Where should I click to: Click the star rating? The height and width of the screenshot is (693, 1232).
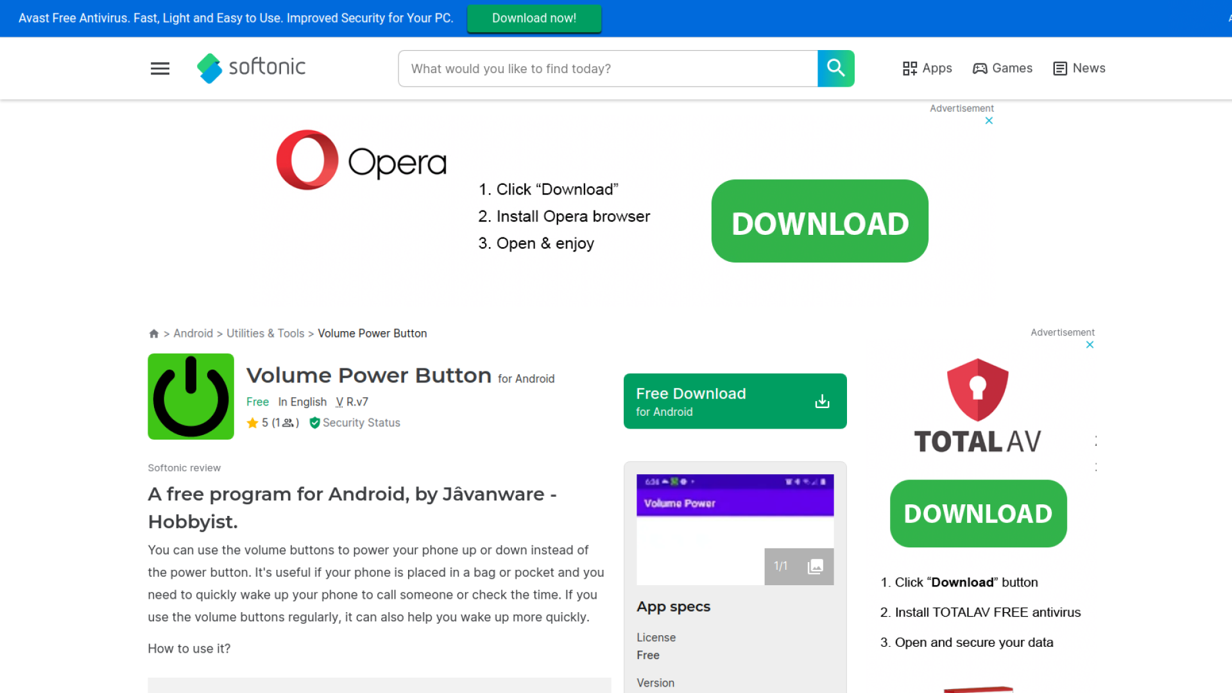(x=253, y=423)
